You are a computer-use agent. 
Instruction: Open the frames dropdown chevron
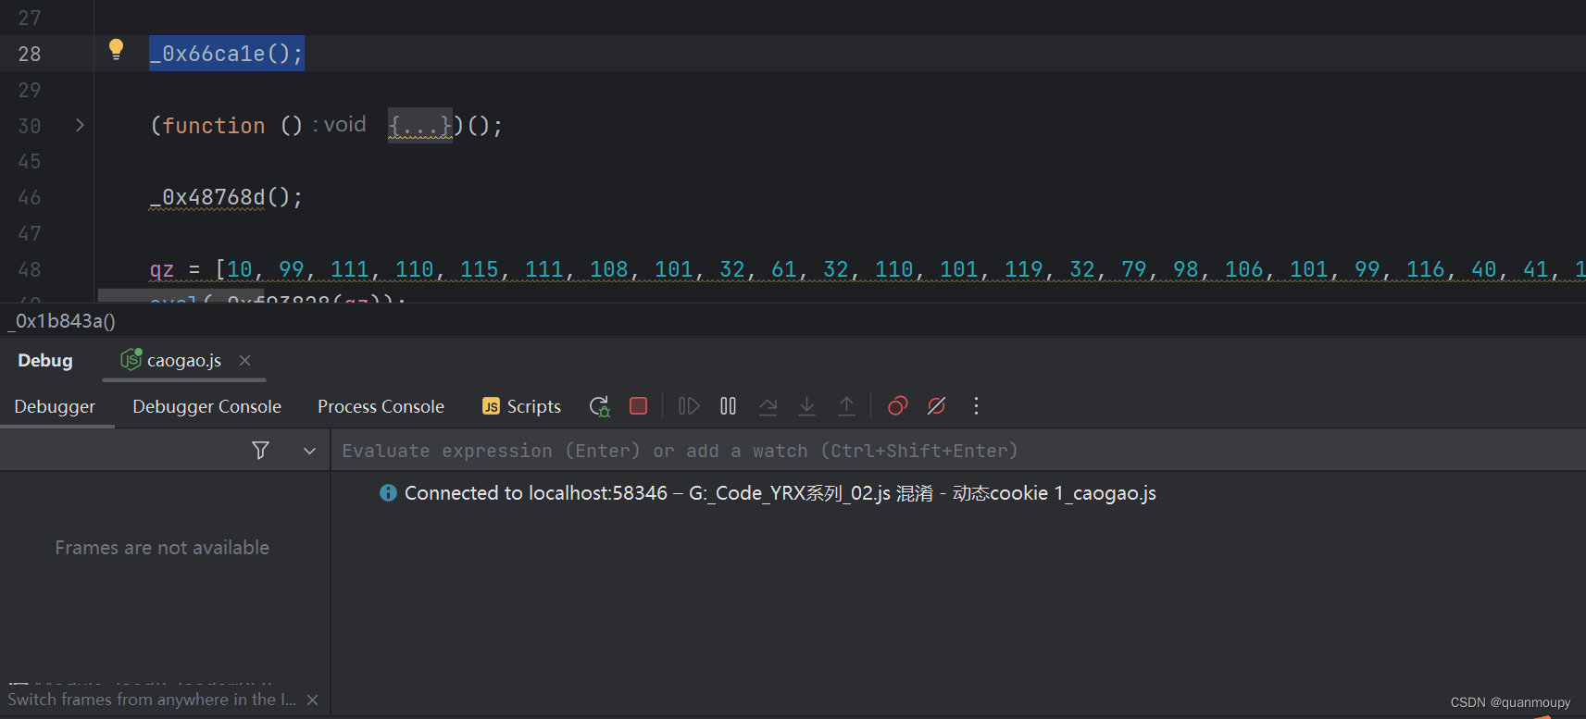(309, 451)
